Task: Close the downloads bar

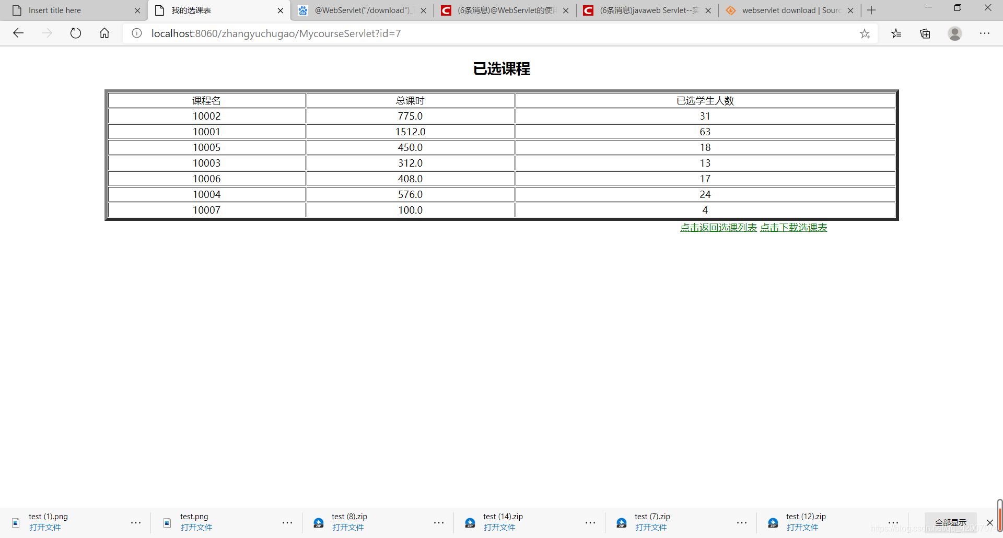Action: click(x=989, y=523)
